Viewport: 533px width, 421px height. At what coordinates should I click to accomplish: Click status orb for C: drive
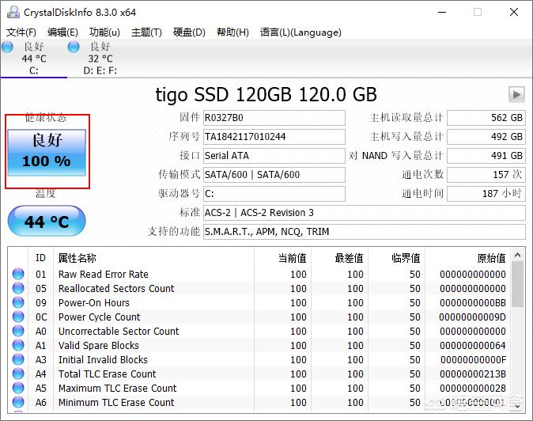point(7,47)
